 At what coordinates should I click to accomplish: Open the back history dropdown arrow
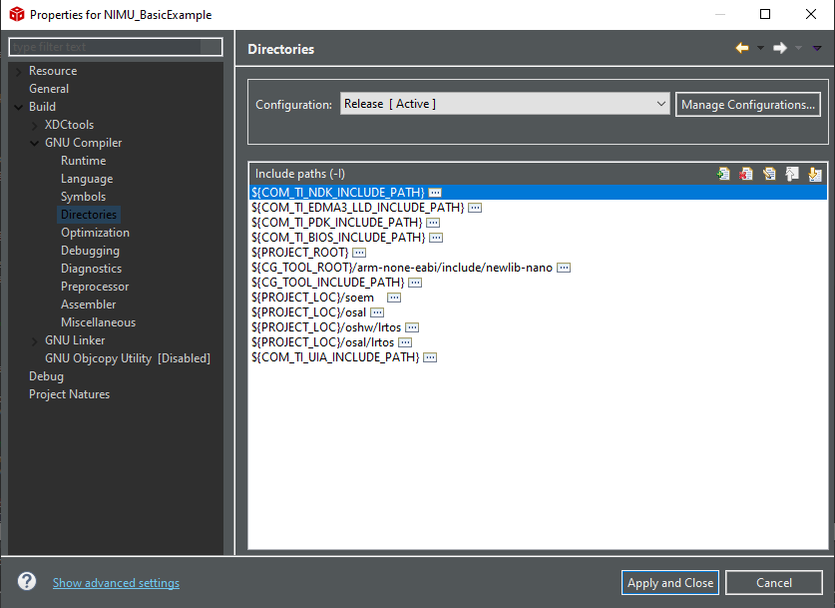pos(760,49)
